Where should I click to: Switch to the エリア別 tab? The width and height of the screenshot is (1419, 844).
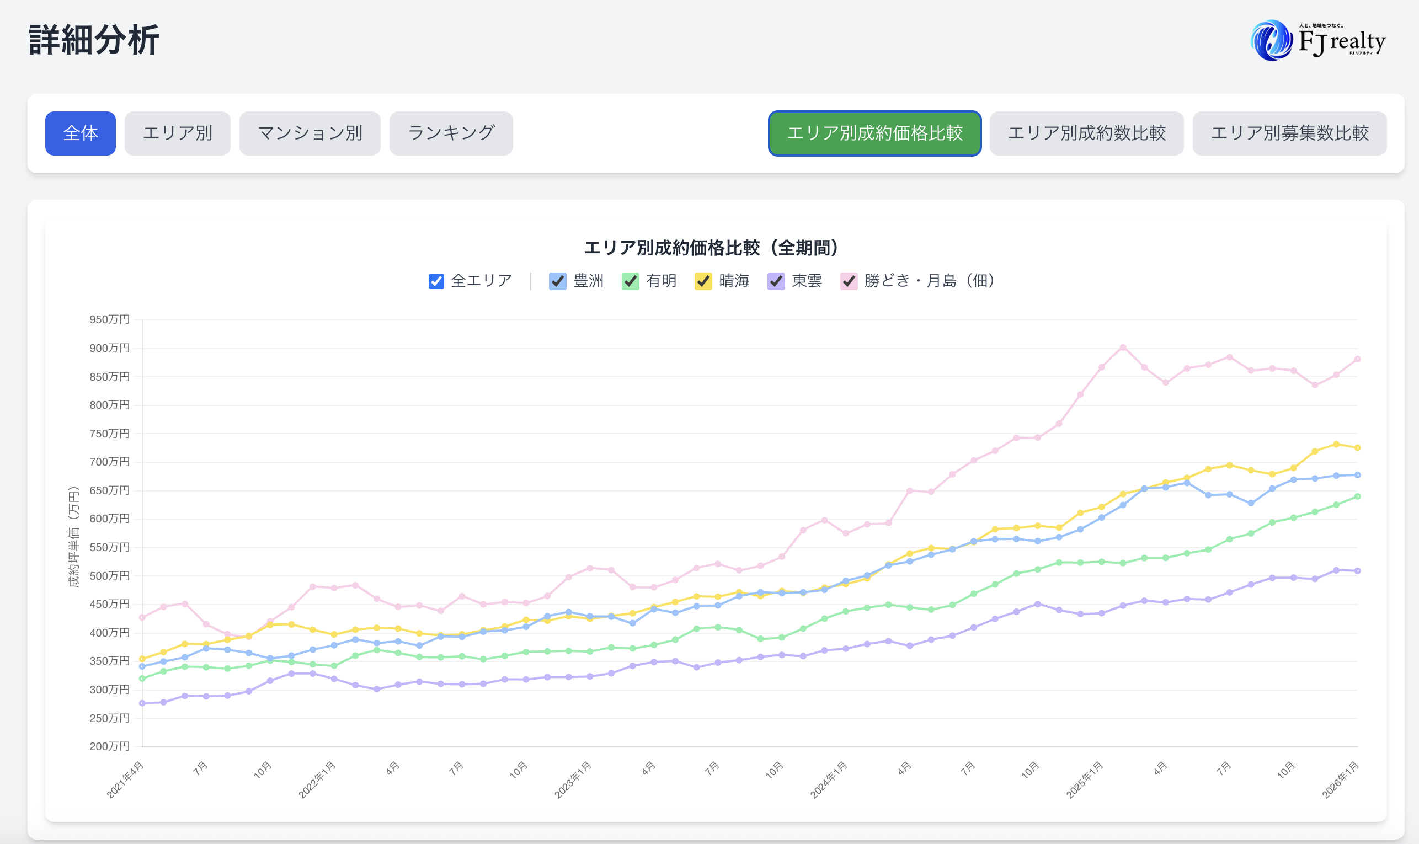[177, 133]
